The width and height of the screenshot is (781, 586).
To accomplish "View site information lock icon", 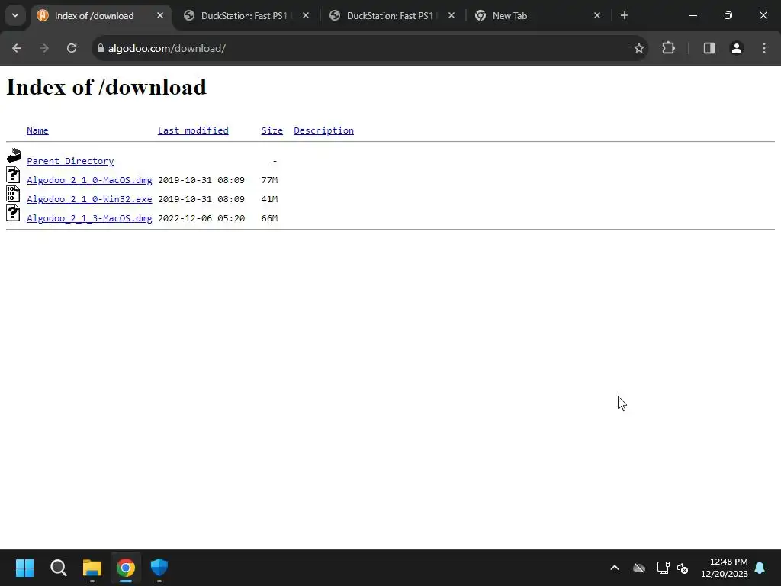I will coord(101,48).
